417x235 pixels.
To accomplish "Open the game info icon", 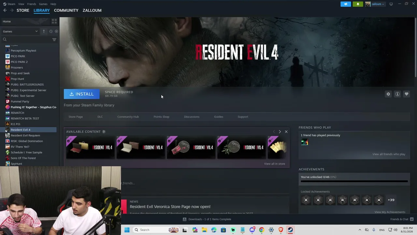I will coord(397,94).
